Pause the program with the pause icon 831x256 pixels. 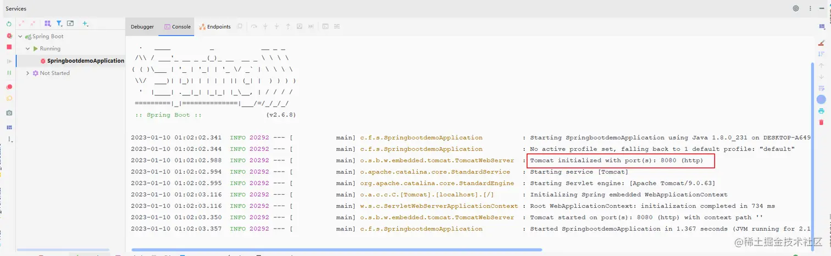click(9, 72)
